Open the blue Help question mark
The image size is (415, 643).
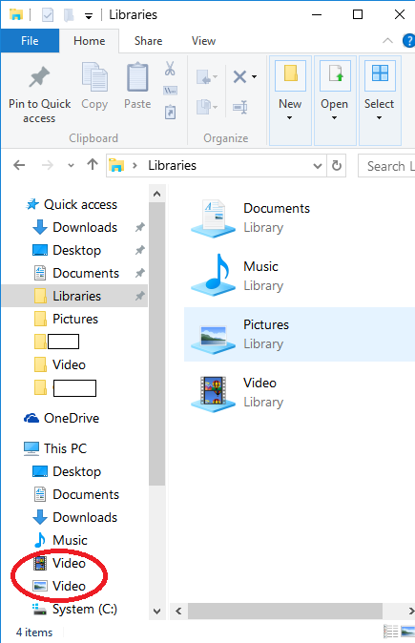[x=409, y=41]
